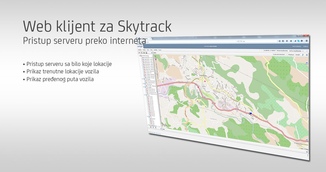Viewport: 326px width, 172px height.
Task: Click the browser address bar
Action: [188, 42]
